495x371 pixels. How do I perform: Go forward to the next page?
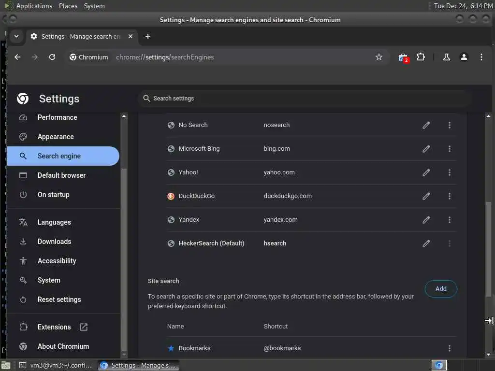[35, 57]
